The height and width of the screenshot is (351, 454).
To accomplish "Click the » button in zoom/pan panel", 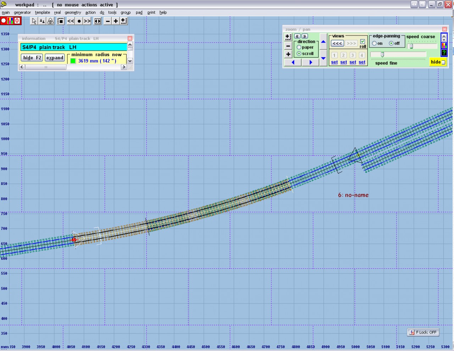I will point(305,36).
